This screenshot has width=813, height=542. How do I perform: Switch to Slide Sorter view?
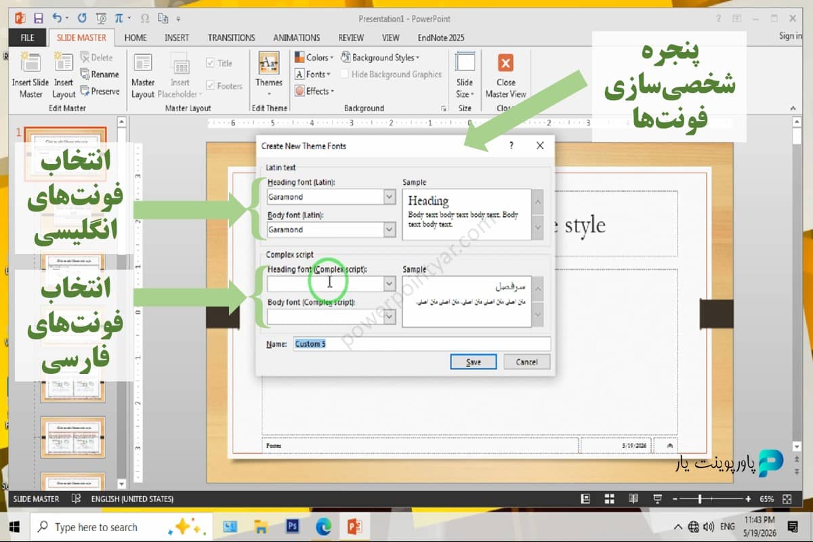pyautogui.click(x=610, y=499)
